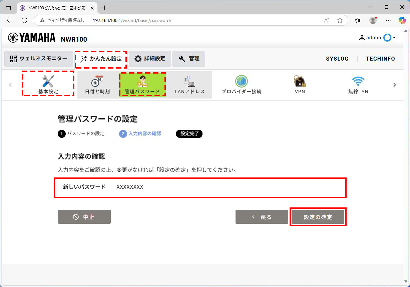Screen dimensions: 410x287
Task: Click the right chevron to reveal more wizard items
Action: click(395, 85)
